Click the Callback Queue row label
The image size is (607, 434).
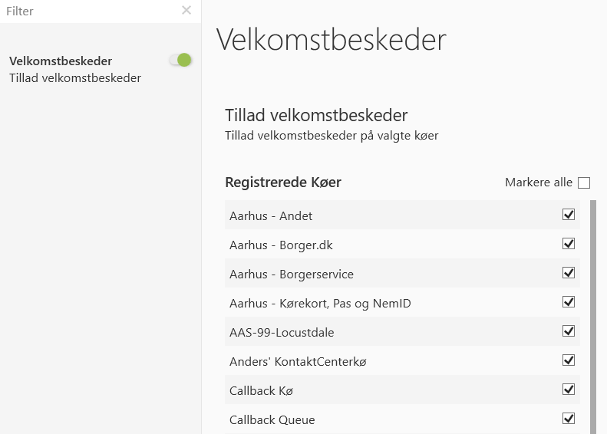pos(272,420)
